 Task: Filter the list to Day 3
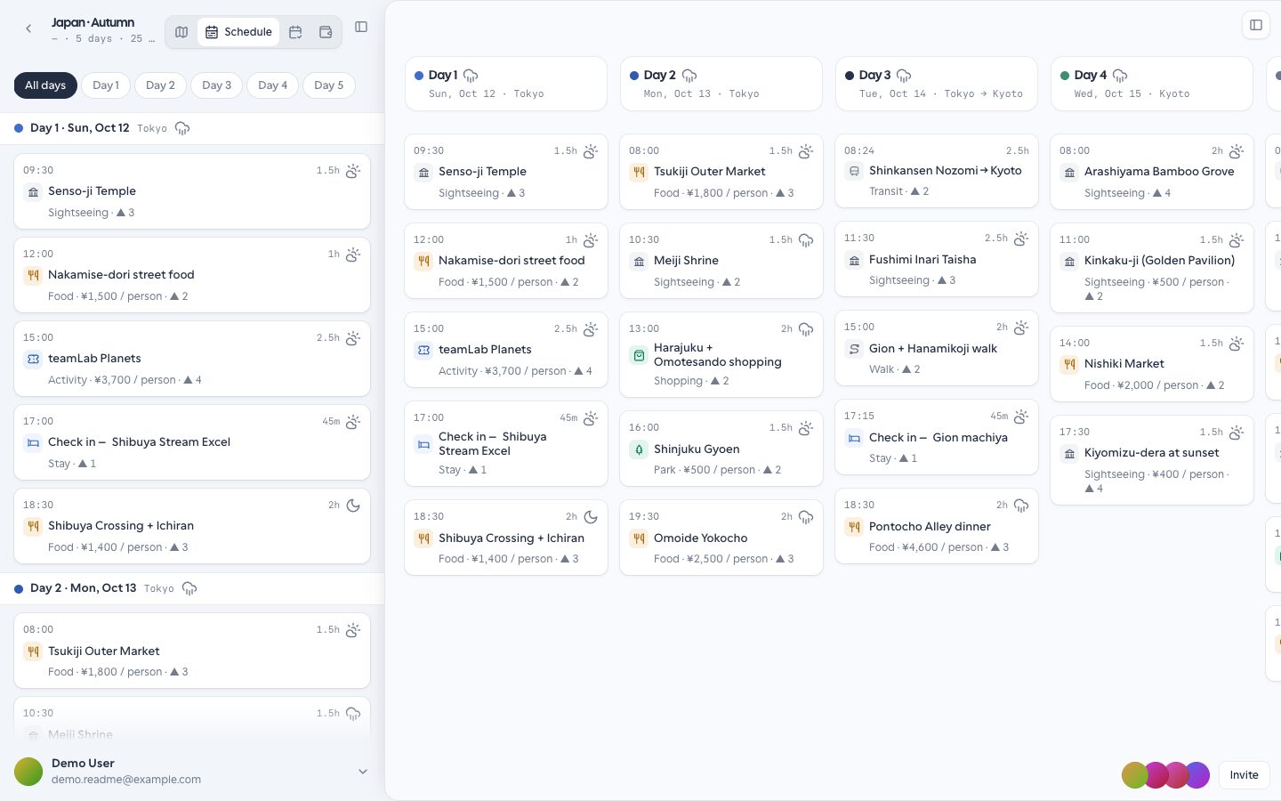216,85
